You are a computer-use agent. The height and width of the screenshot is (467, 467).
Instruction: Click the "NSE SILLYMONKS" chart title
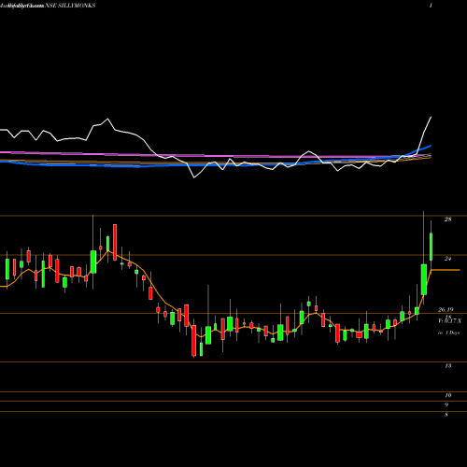[x=70, y=6]
